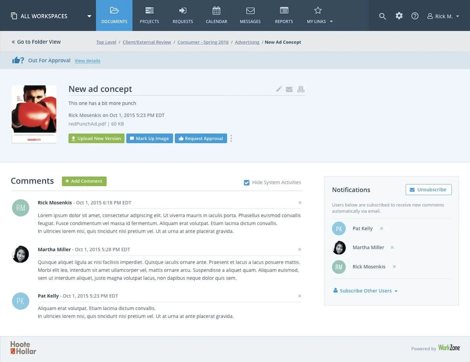This screenshot has width=470, height=362.
Task: Uncheck Hide System Activities checkbox
Action: pos(247,183)
